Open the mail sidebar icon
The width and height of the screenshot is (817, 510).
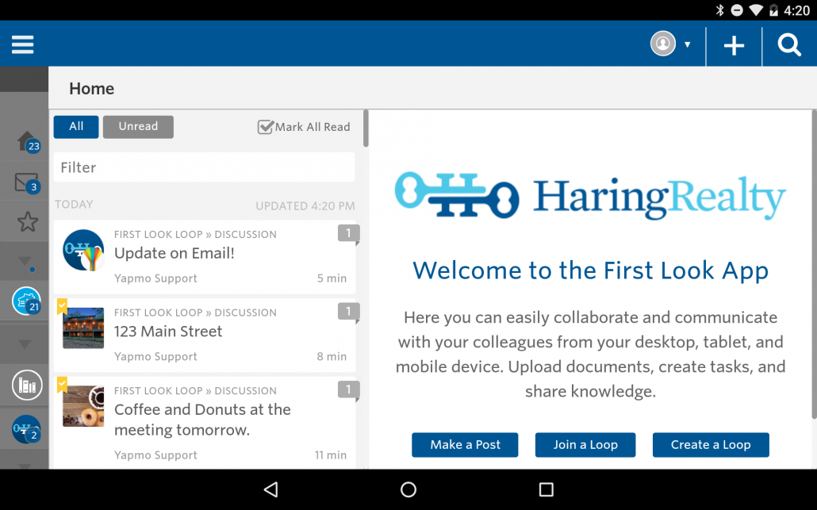[x=27, y=183]
